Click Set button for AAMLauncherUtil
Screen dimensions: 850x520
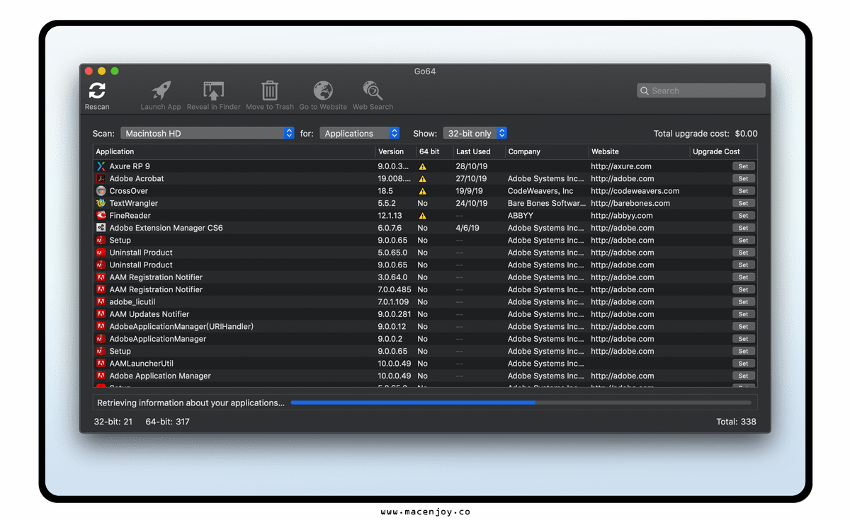744,364
